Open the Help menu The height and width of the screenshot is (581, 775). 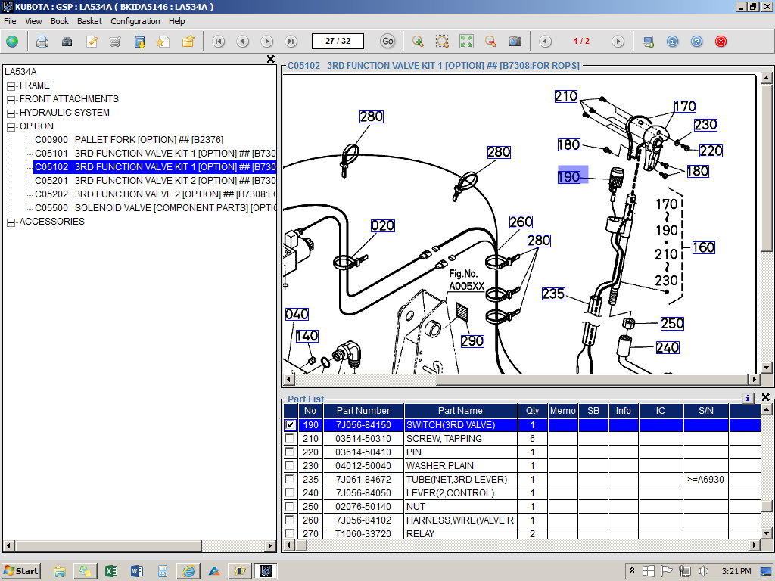point(176,21)
